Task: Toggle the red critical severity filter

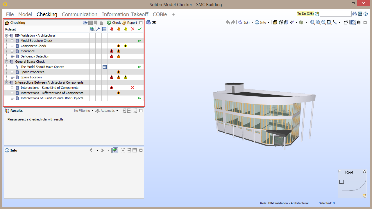Action: (112, 29)
